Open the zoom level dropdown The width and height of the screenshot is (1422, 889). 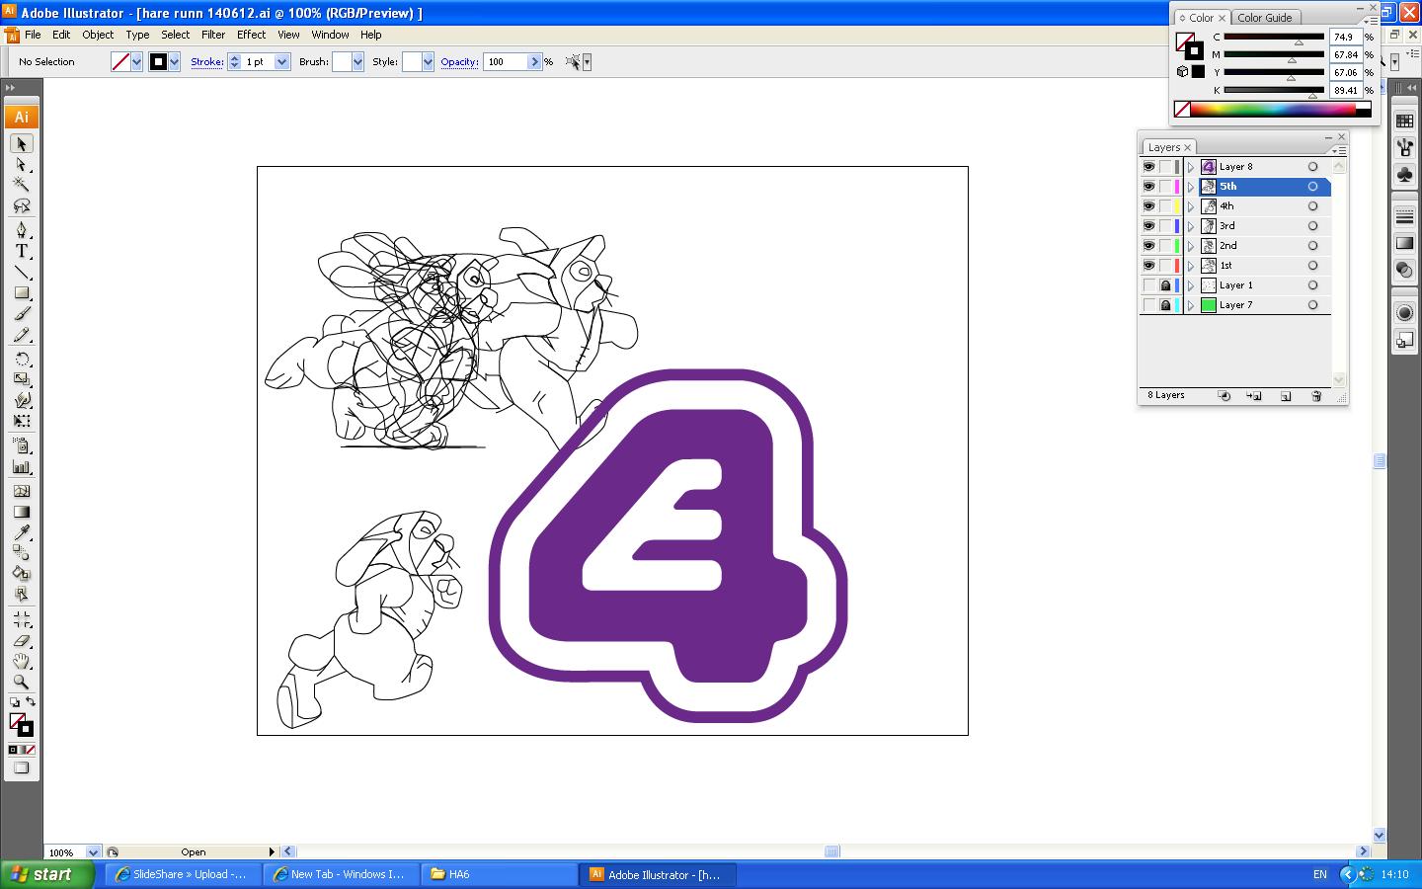point(93,852)
